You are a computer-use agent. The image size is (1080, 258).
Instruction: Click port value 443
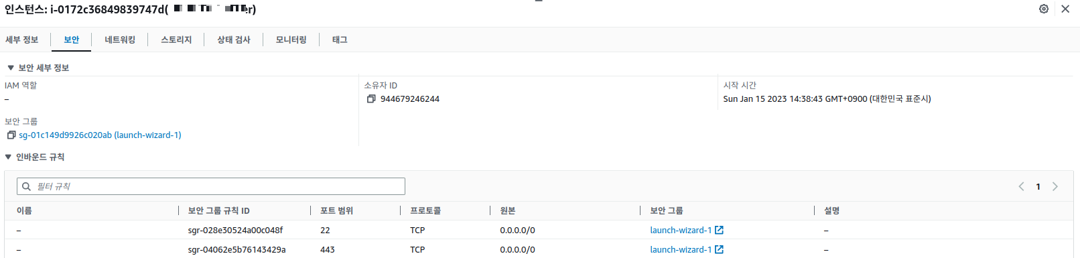(x=328, y=249)
